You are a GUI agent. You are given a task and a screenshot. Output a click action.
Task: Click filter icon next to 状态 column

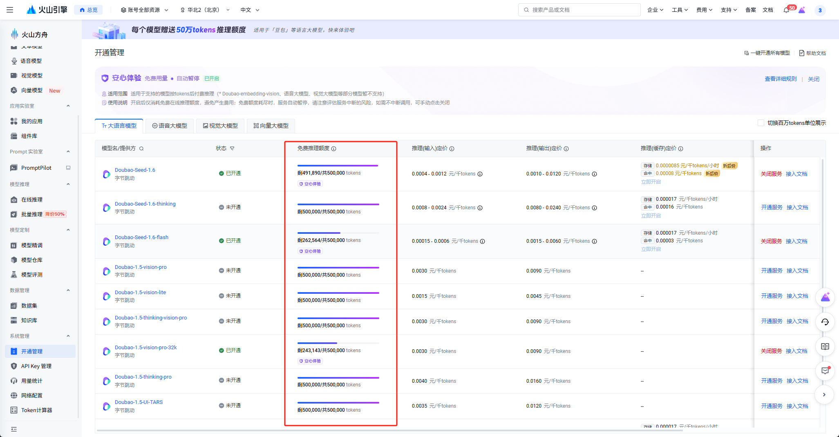point(232,149)
